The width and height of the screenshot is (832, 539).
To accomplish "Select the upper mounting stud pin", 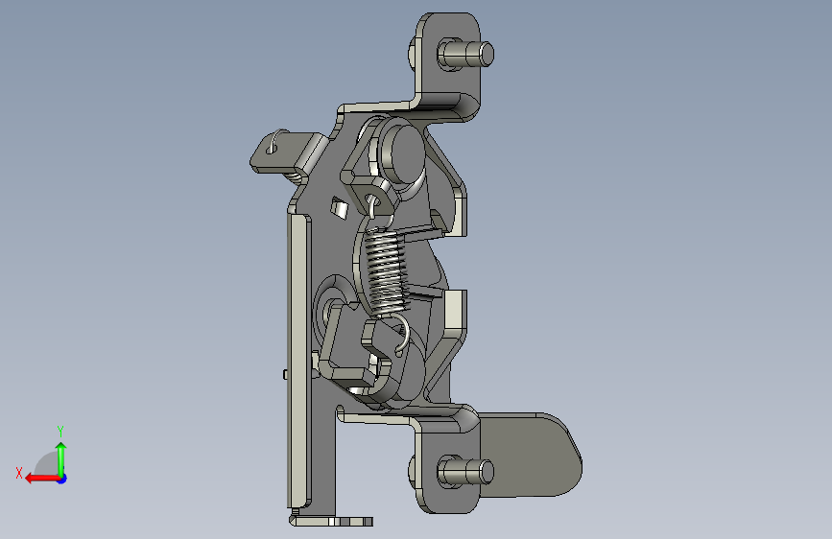I will (465, 54).
